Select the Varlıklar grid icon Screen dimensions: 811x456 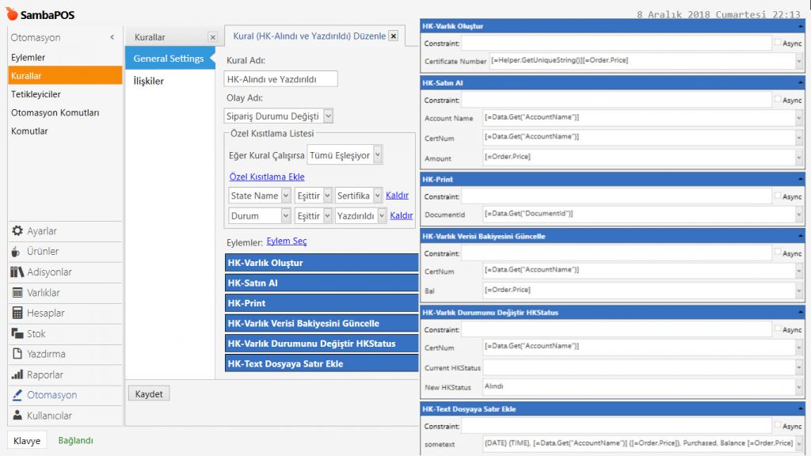pos(17,293)
